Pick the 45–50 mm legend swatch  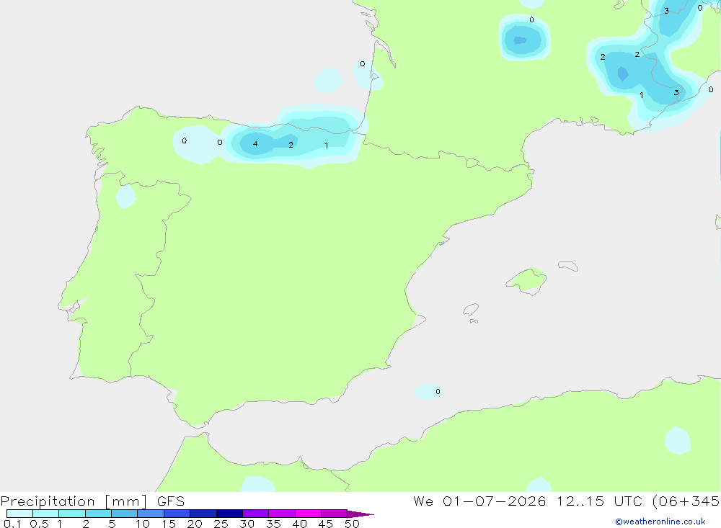tap(335, 514)
